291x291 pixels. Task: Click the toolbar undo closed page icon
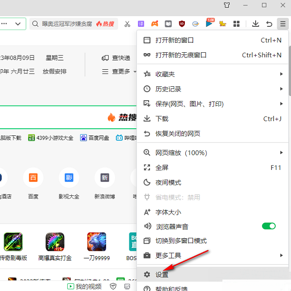(x=269, y=24)
